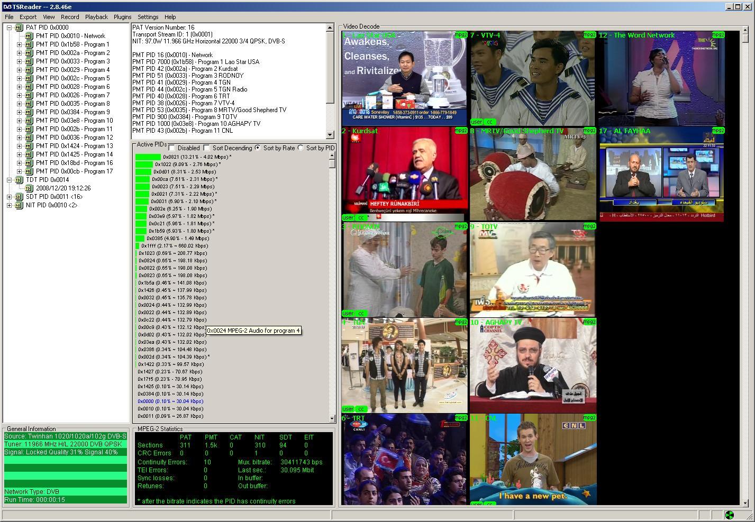Viewport: 755px width, 522px height.
Task: Click the NIT PID 0x0010 table icon
Action: click(19, 205)
